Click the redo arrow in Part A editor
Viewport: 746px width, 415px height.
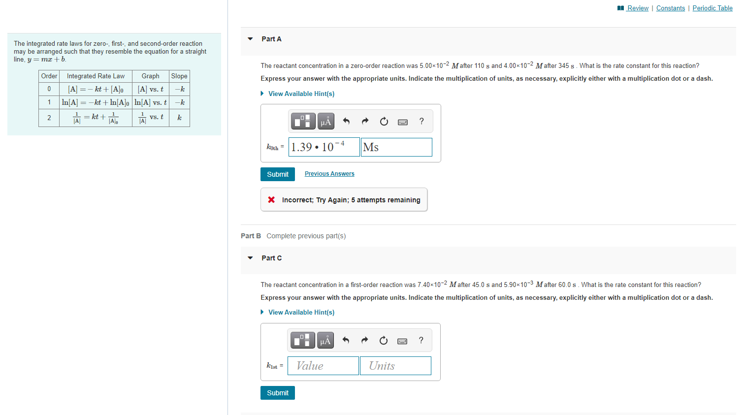(364, 121)
